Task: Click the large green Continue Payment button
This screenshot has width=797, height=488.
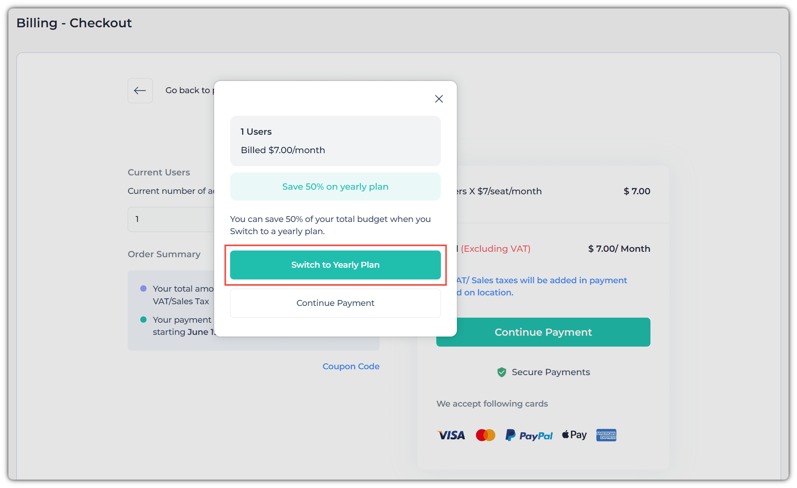Action: [543, 332]
